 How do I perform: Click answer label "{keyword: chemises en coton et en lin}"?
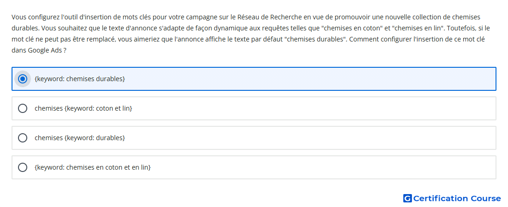point(93,167)
